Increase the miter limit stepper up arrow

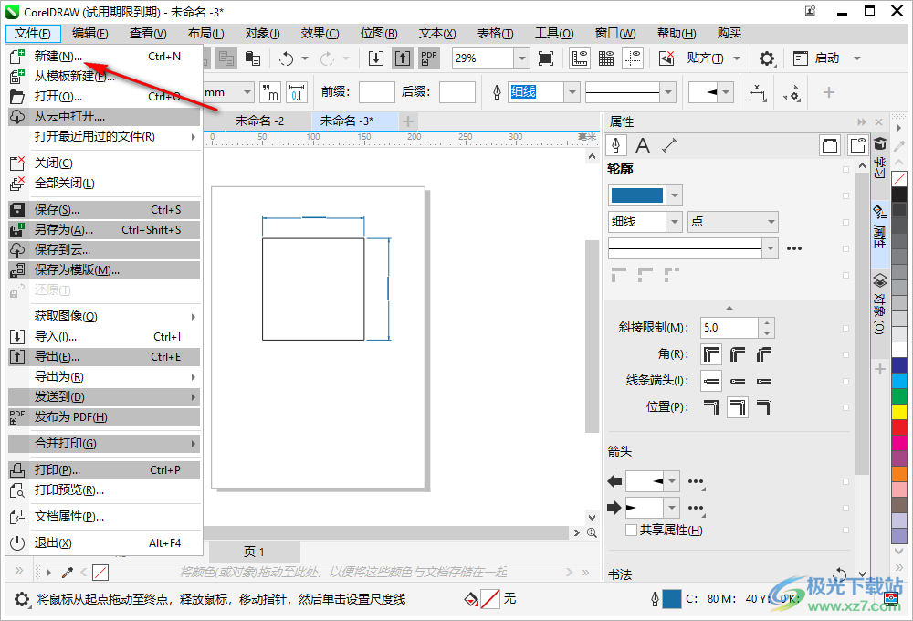767,322
